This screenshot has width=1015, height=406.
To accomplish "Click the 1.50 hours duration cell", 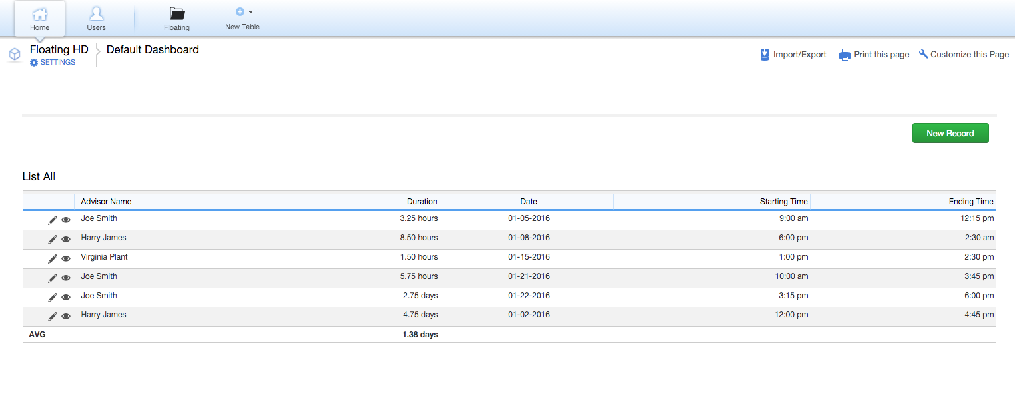I will tap(419, 257).
